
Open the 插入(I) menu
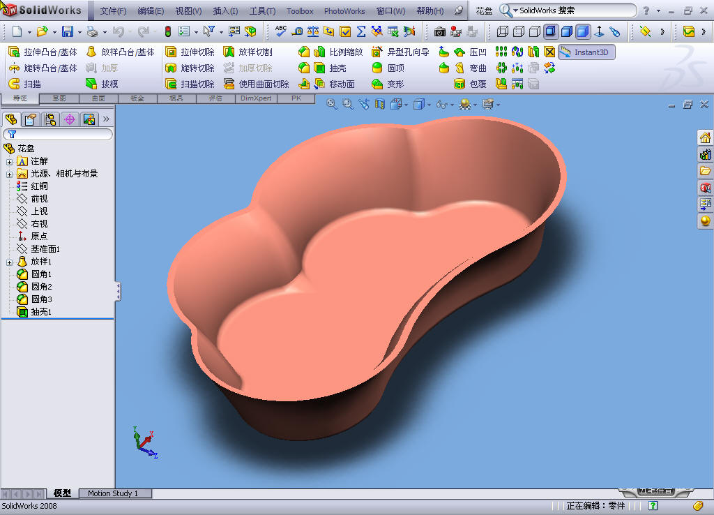tap(225, 10)
